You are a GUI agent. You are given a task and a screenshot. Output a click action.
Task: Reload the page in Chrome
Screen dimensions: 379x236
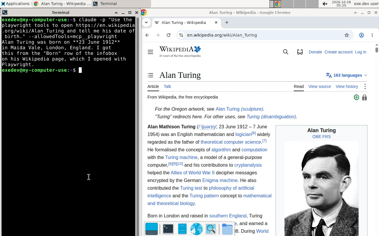pos(168,35)
